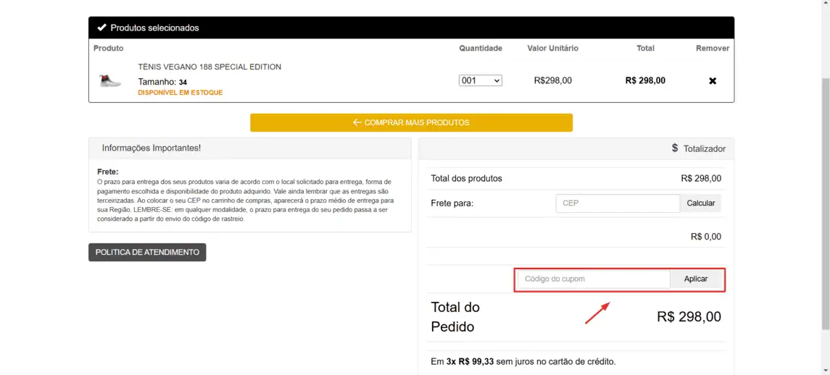Image resolution: width=830 pixels, height=375 pixels.
Task: Click the Total column header
Action: (x=645, y=48)
